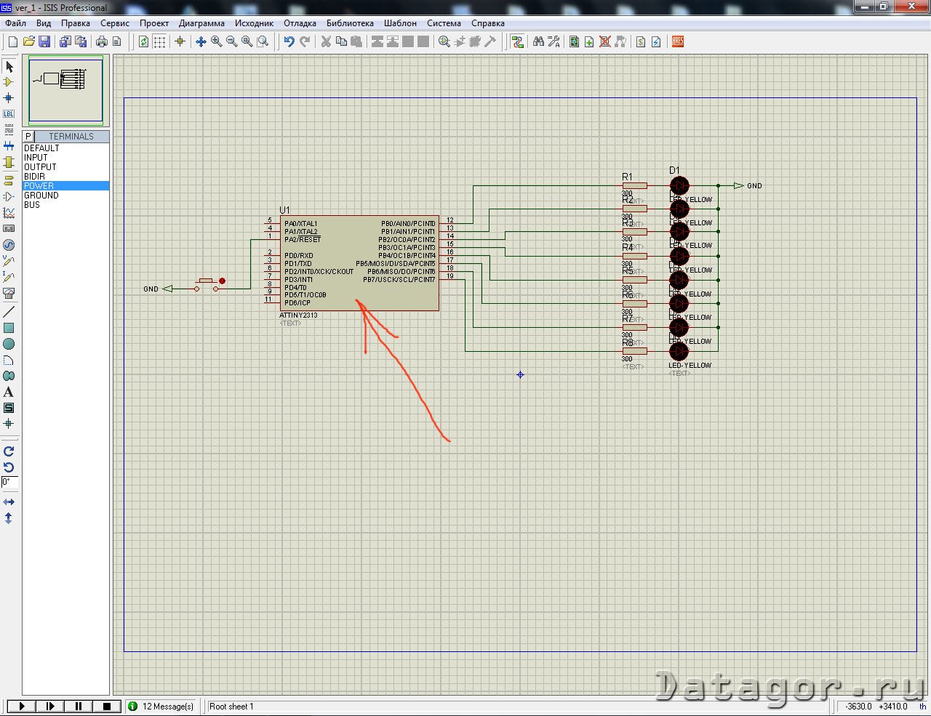Select the Text script mode

9,130
